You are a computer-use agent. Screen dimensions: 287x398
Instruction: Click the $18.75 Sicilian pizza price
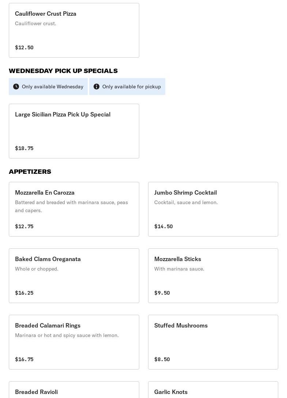[24, 148]
